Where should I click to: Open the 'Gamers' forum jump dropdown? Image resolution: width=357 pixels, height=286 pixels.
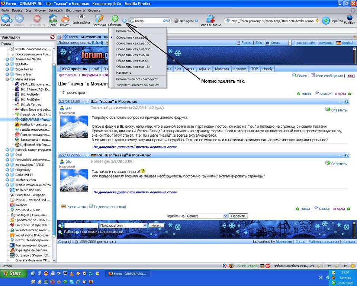(x=225, y=216)
